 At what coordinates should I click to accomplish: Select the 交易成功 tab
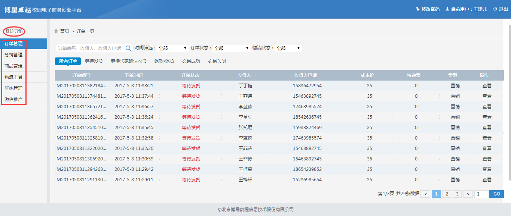tap(191, 61)
